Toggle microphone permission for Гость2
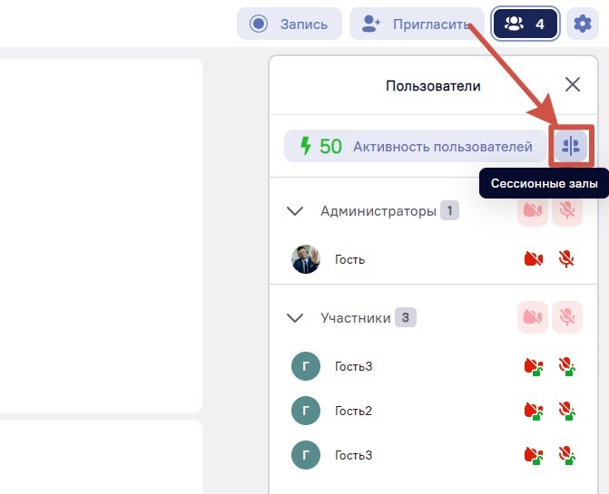Image resolution: width=609 pixels, height=494 pixels. point(567,411)
